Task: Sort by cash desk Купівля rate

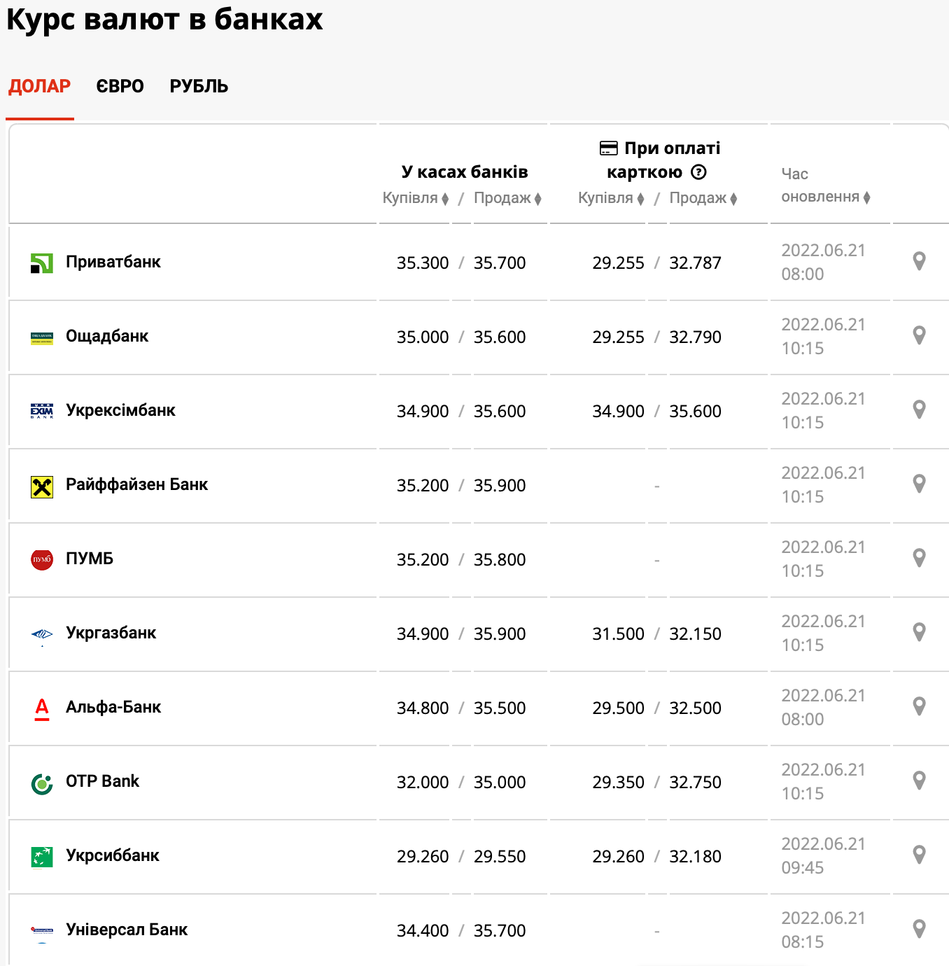Action: [x=416, y=198]
